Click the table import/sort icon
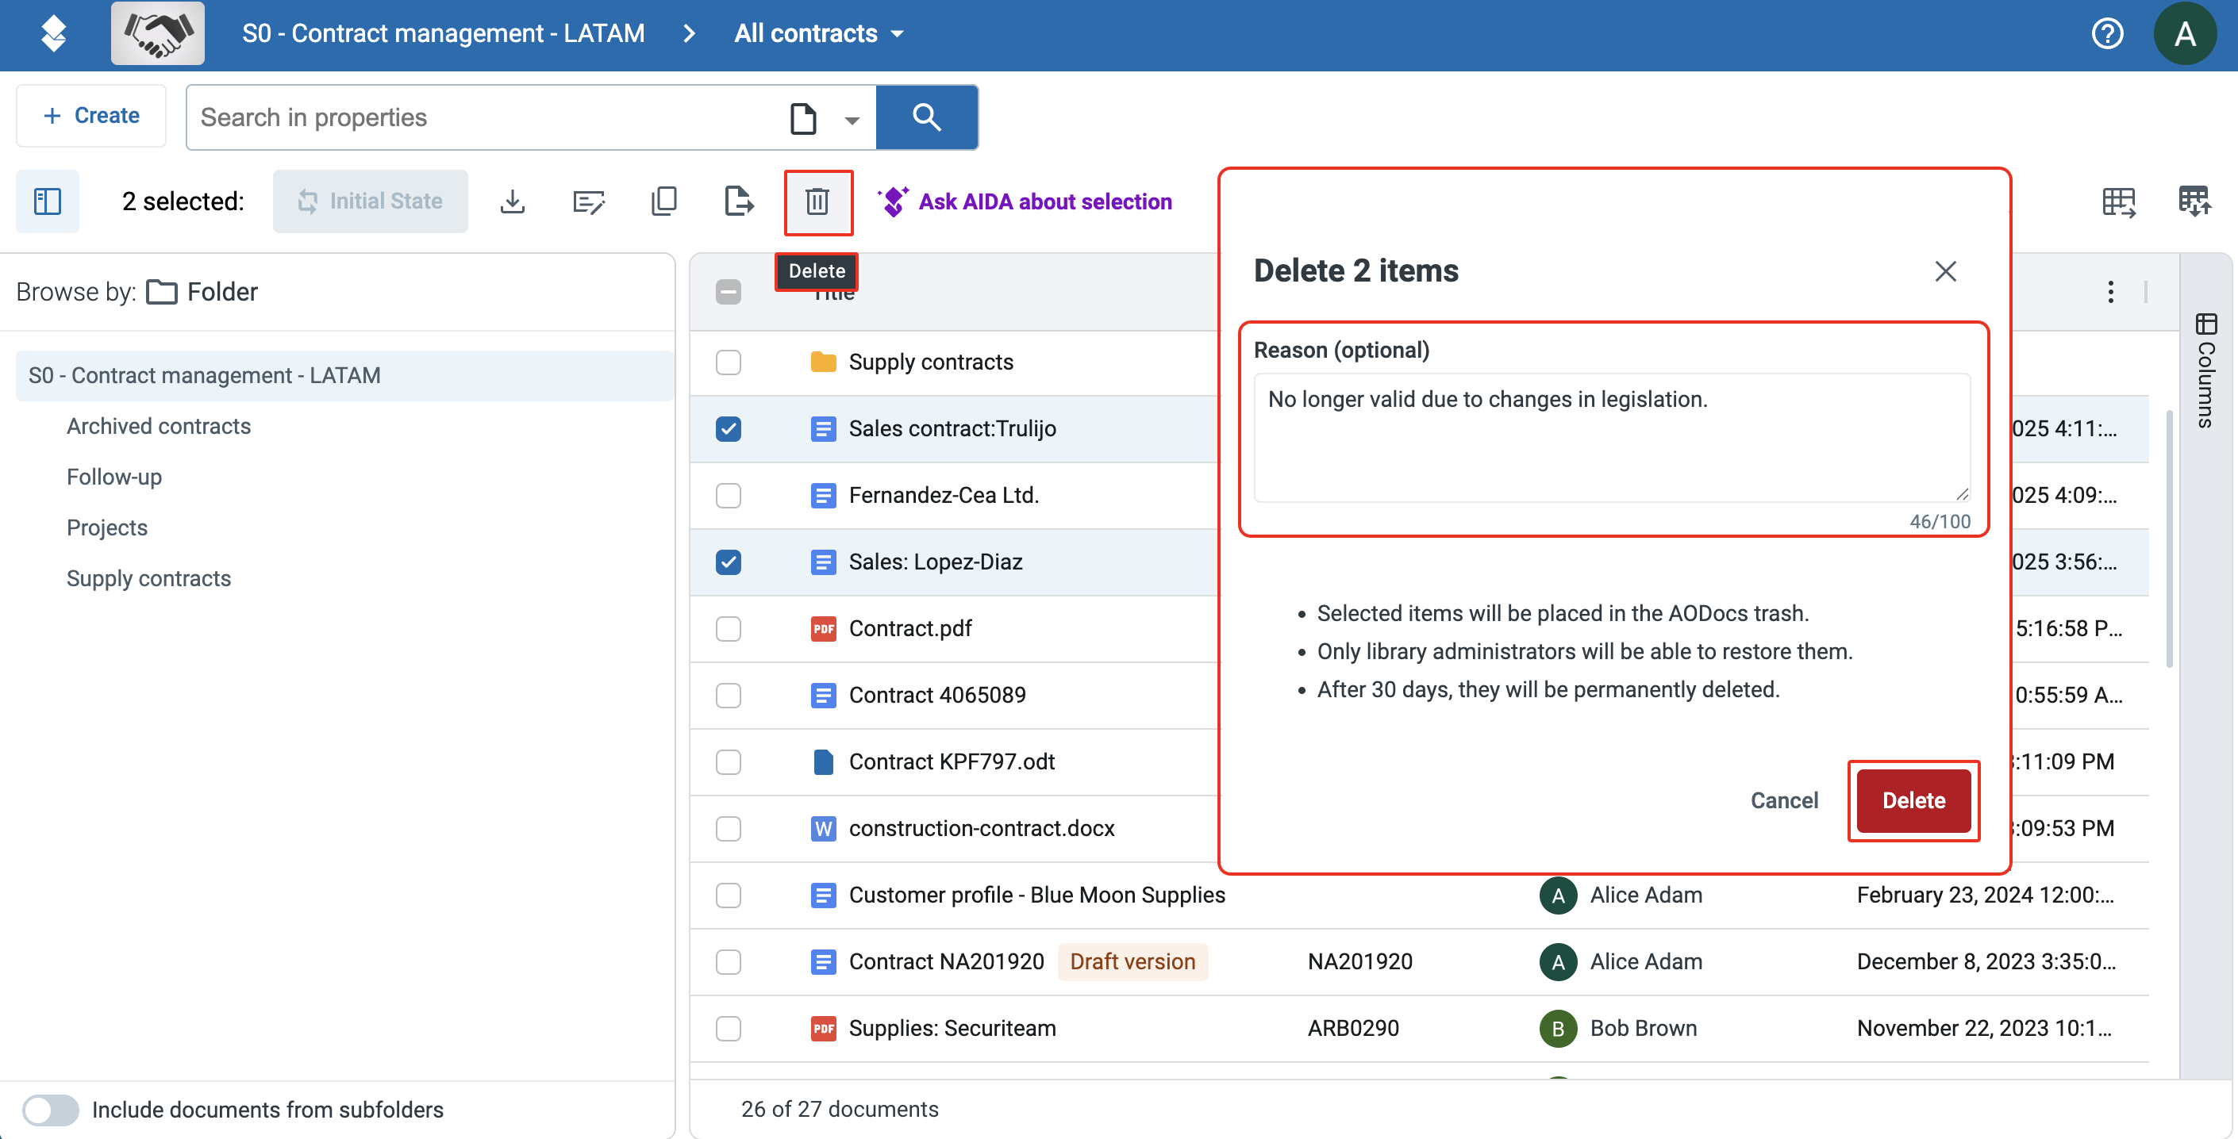 (x=2194, y=201)
